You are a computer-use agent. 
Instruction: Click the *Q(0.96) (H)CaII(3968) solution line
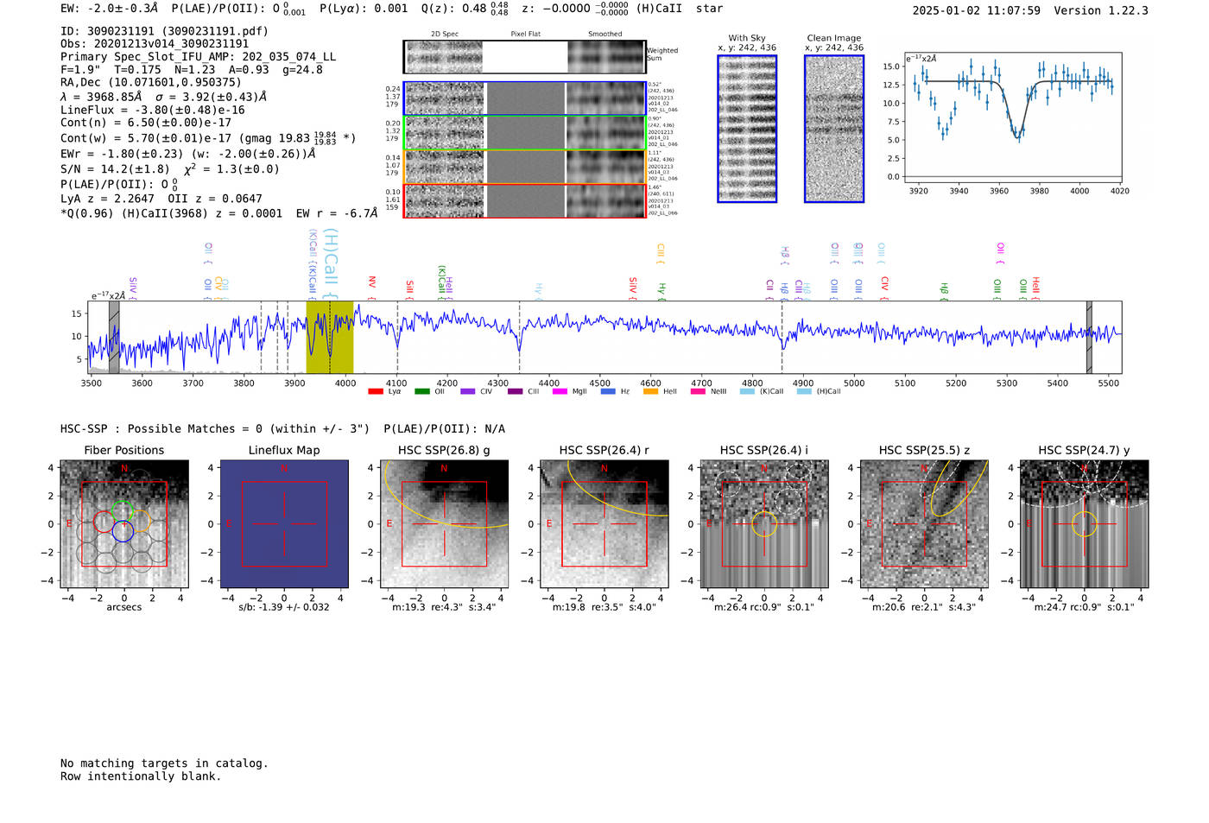[x=219, y=213]
